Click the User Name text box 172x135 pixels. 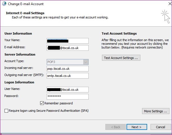point(68,90)
